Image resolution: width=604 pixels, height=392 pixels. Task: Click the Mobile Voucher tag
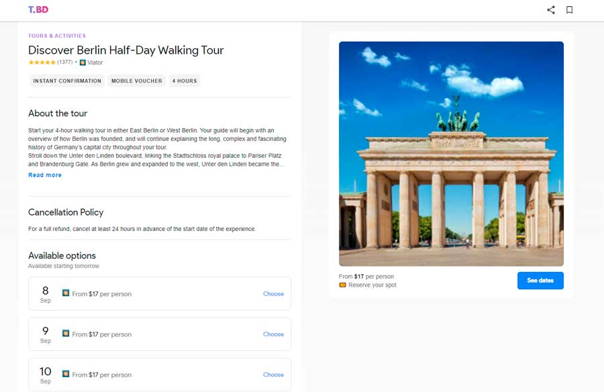click(x=137, y=81)
